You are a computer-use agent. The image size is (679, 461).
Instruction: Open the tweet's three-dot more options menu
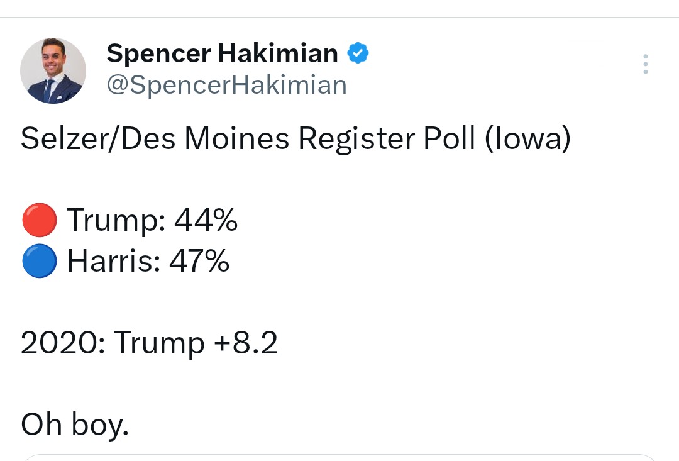[645, 64]
